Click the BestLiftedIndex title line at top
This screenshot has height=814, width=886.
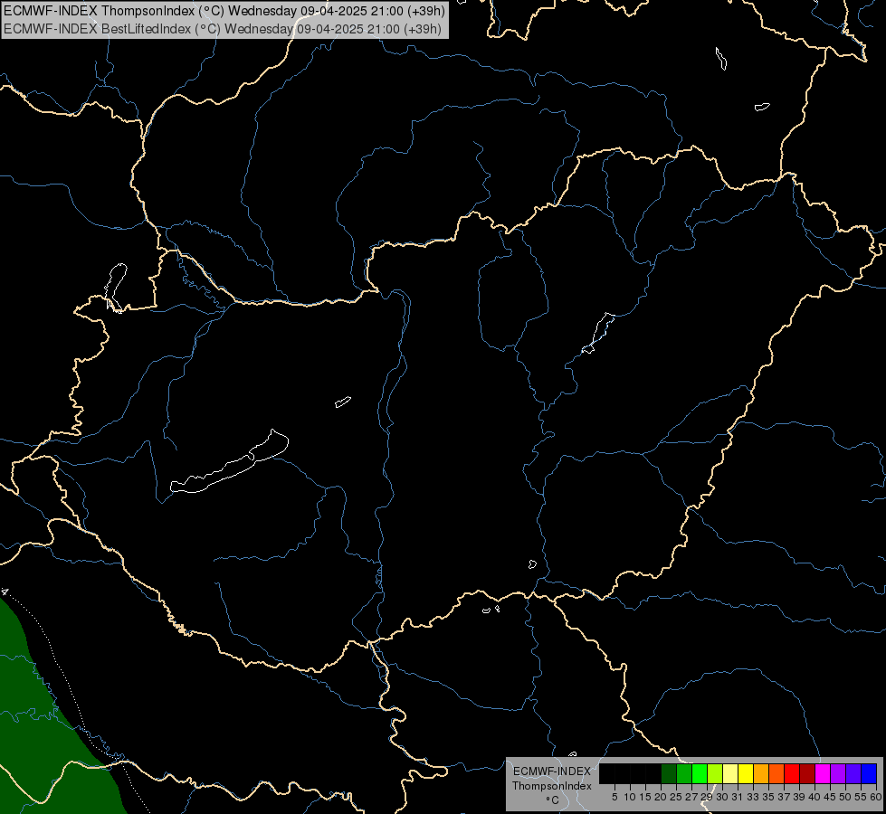223,29
